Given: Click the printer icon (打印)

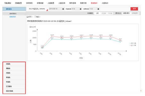Looking at the screenshot, I should point(27,17).
